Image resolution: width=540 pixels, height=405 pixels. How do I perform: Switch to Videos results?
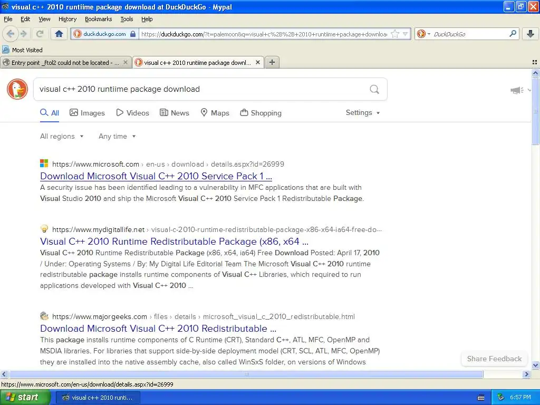132,113
